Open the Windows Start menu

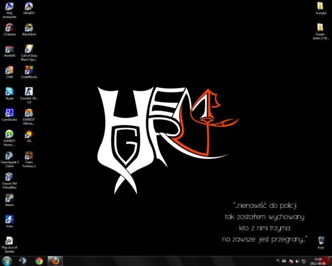tap(7, 261)
